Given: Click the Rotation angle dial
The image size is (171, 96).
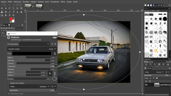Looking at the screenshot, I should pyautogui.click(x=55, y=79).
